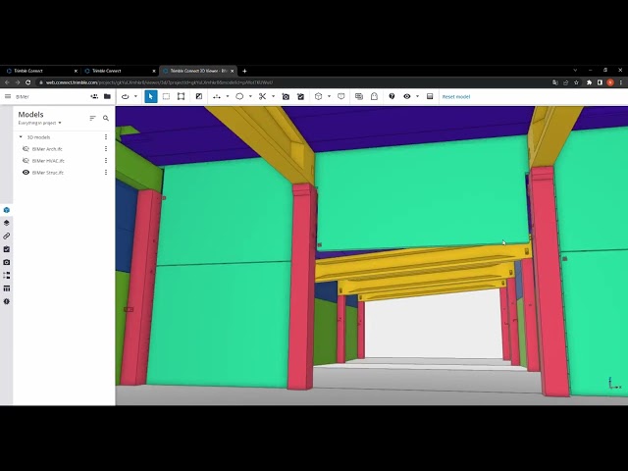The height and width of the screenshot is (471, 628).
Task: Open more options for 3D models group
Action: pyautogui.click(x=106, y=137)
